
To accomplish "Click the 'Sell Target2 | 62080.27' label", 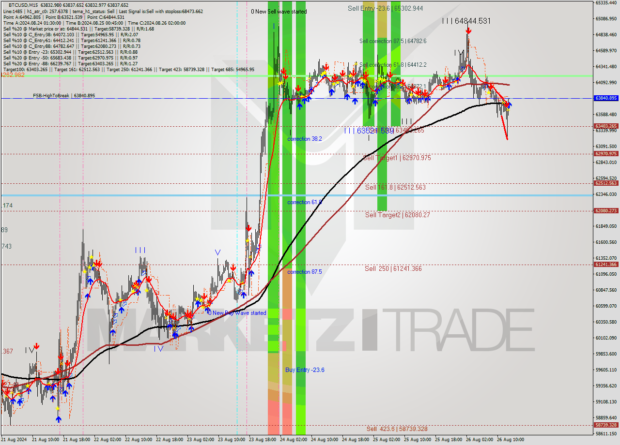I will click(x=397, y=215).
